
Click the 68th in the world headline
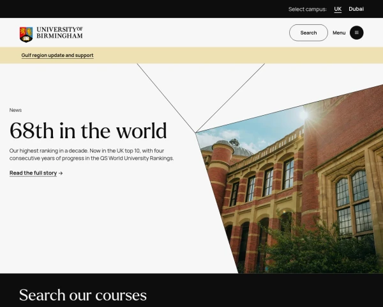point(88,130)
